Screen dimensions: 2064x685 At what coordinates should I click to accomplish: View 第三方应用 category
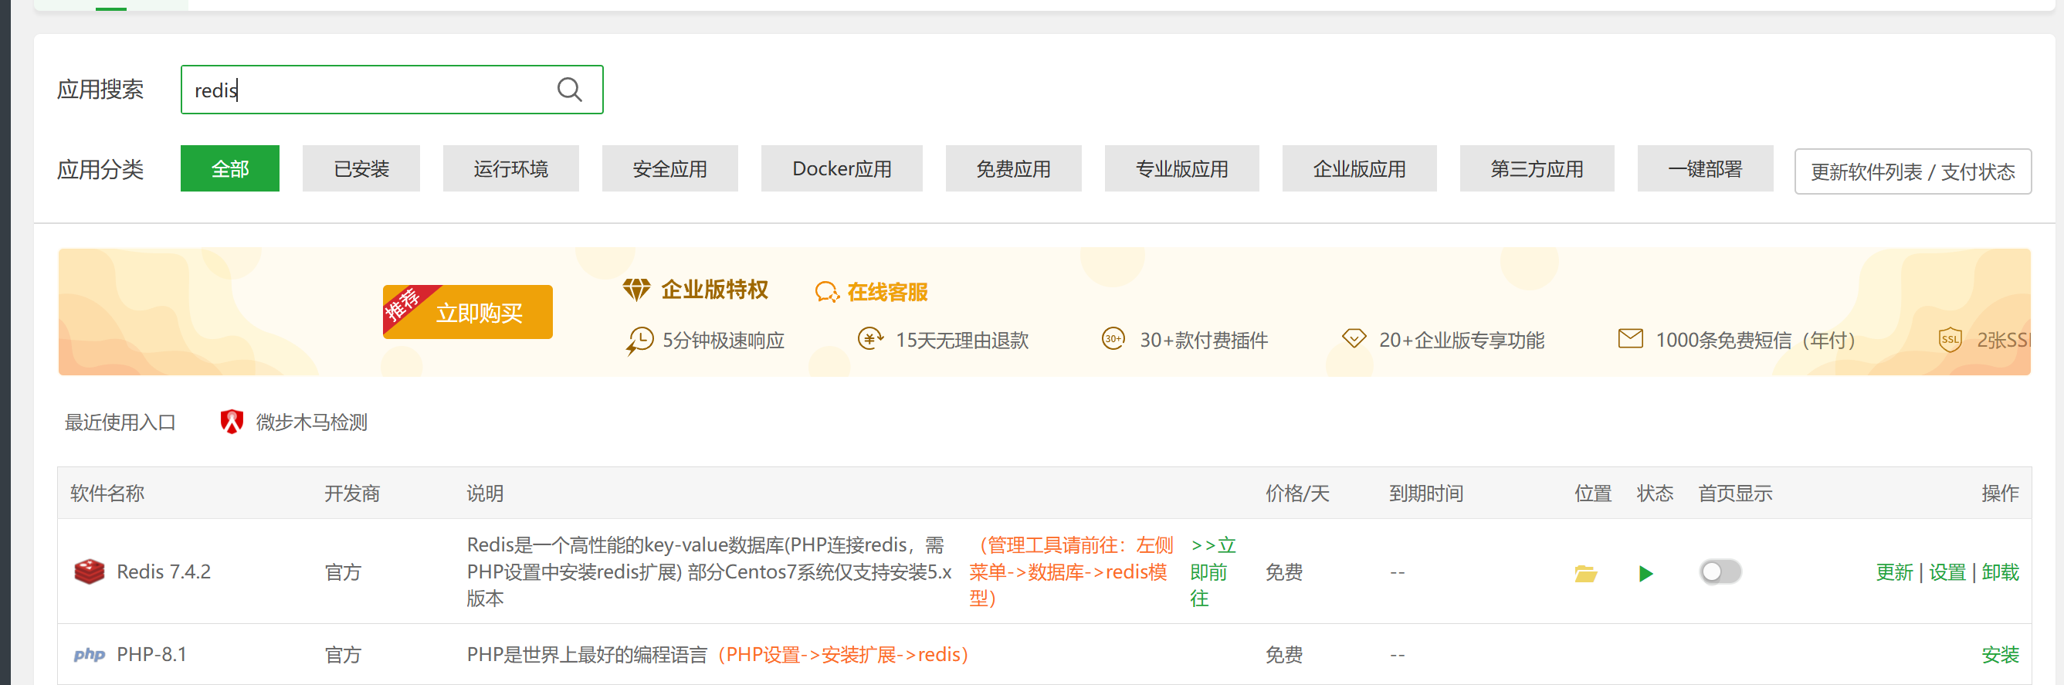(x=1536, y=168)
